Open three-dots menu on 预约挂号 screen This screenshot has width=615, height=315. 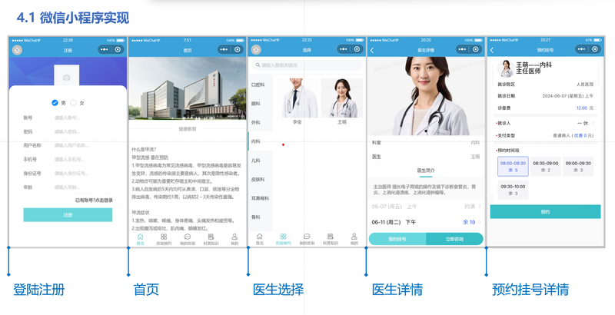click(x=582, y=49)
